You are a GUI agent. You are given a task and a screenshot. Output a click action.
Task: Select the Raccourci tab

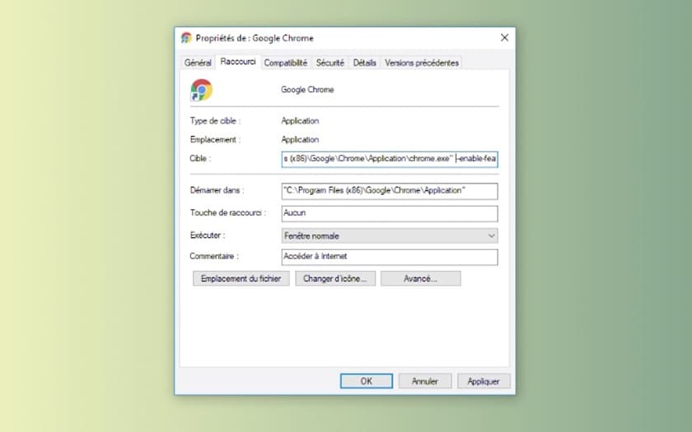pyautogui.click(x=238, y=62)
